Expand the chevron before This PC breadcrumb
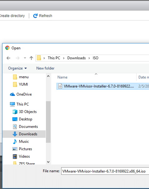Viewport: 149px width, 189px height. click(44, 58)
